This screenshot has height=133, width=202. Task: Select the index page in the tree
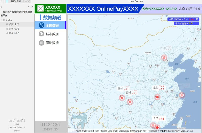tap(9, 20)
